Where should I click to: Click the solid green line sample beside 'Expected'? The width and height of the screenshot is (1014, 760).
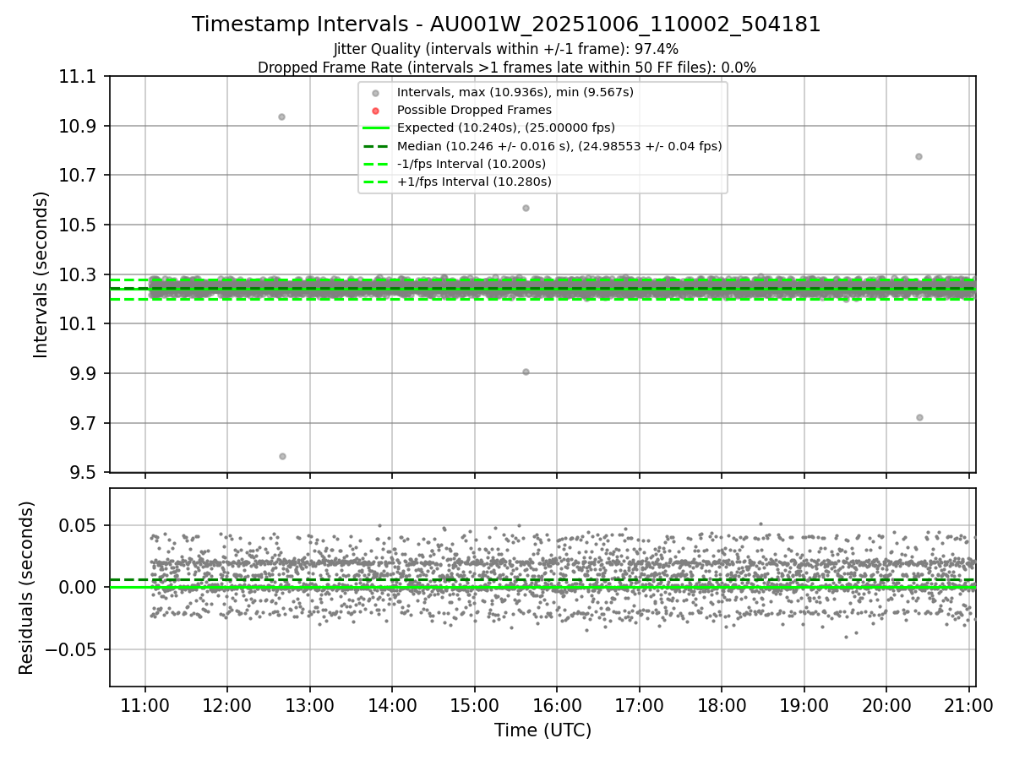376,128
